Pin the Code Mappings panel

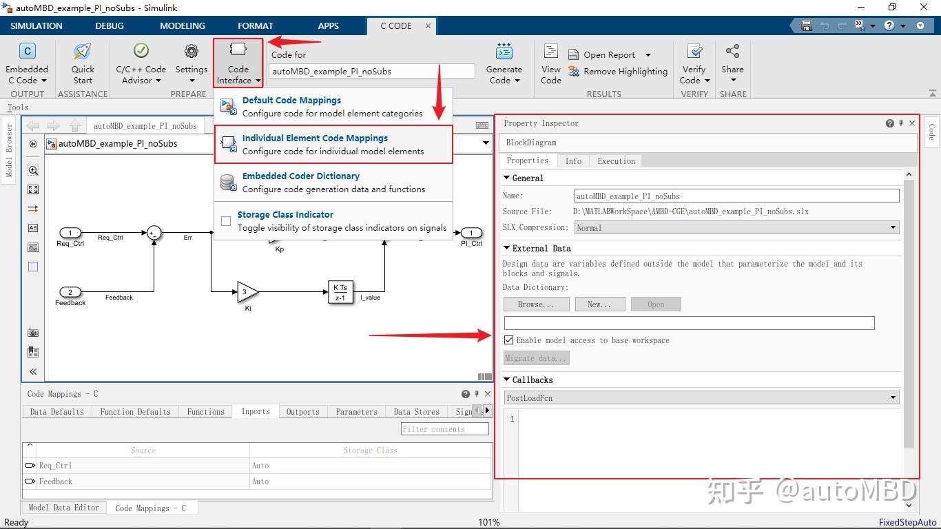477,394
